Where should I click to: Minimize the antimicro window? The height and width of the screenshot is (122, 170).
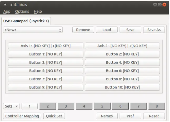point(155,4)
